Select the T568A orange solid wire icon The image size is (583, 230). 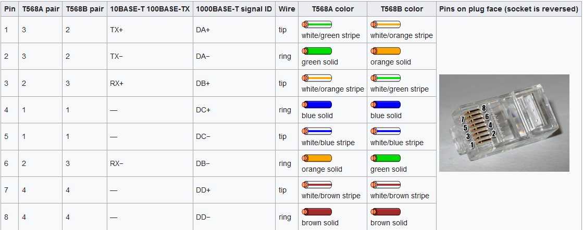coord(317,158)
